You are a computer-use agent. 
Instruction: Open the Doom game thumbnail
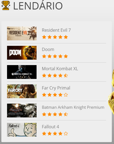click(x=22, y=53)
